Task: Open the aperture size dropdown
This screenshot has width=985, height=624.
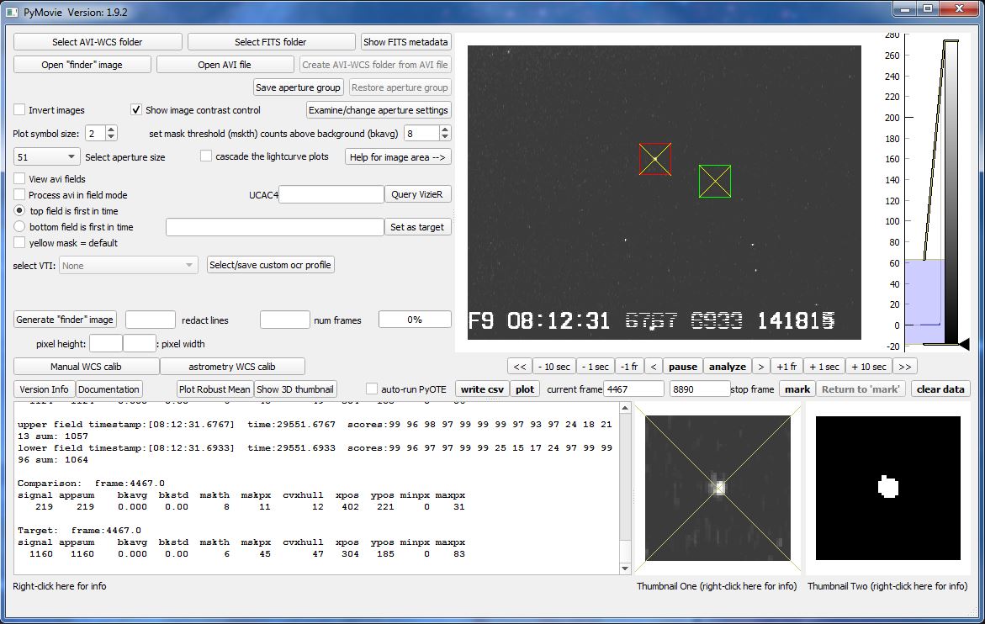Action: coord(47,157)
